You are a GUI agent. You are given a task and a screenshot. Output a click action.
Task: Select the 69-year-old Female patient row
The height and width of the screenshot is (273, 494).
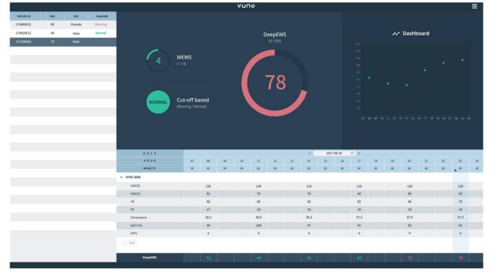63,24
